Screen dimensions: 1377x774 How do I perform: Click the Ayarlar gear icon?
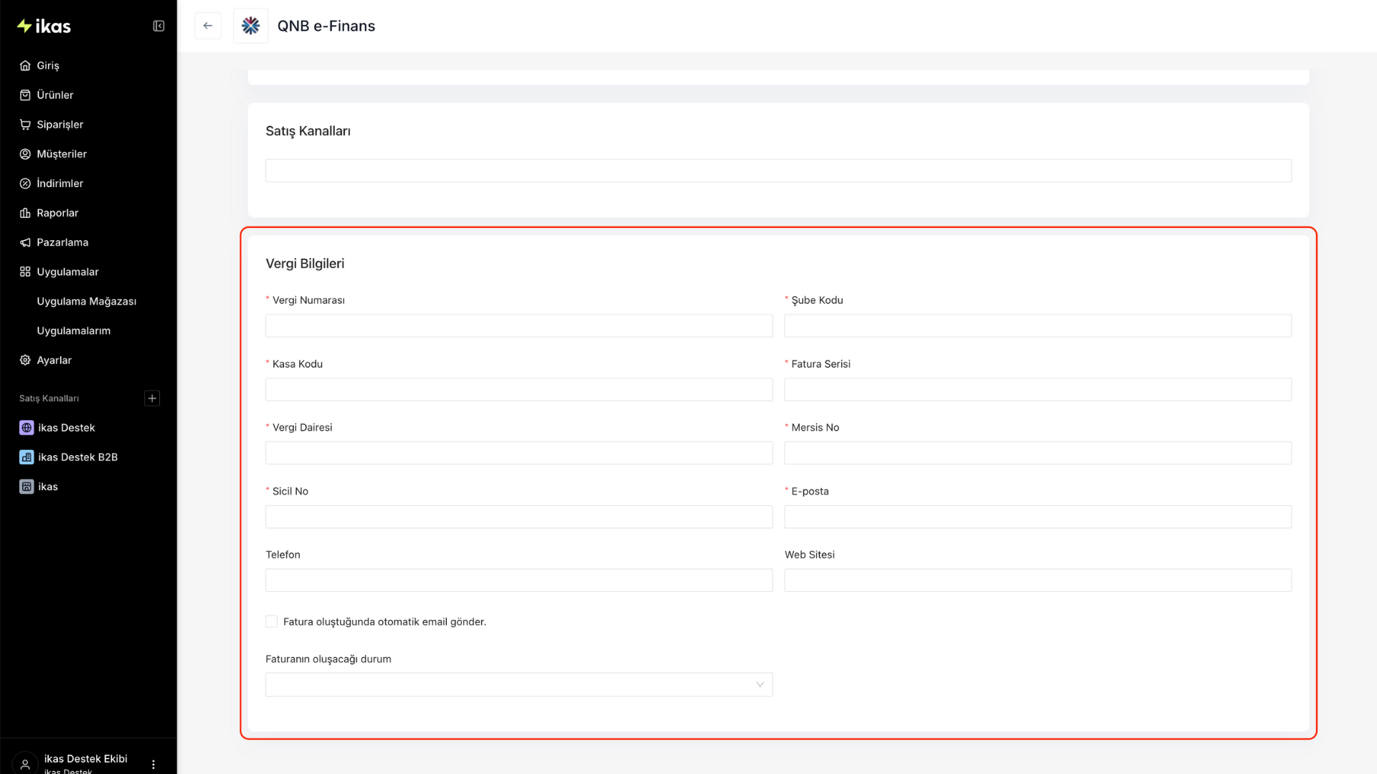coord(25,360)
